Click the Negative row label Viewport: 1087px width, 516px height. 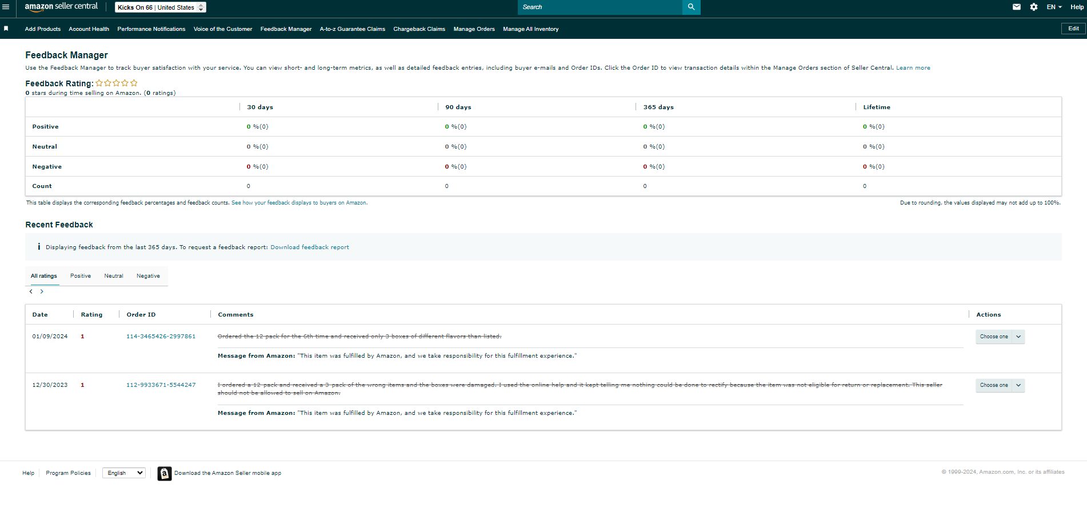pyautogui.click(x=47, y=167)
